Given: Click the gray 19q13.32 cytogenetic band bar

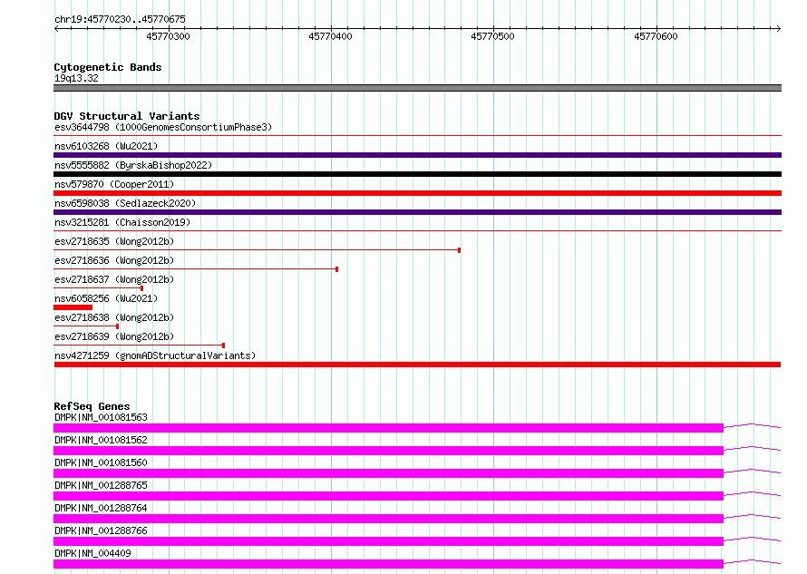Looking at the screenshot, I should [x=417, y=88].
